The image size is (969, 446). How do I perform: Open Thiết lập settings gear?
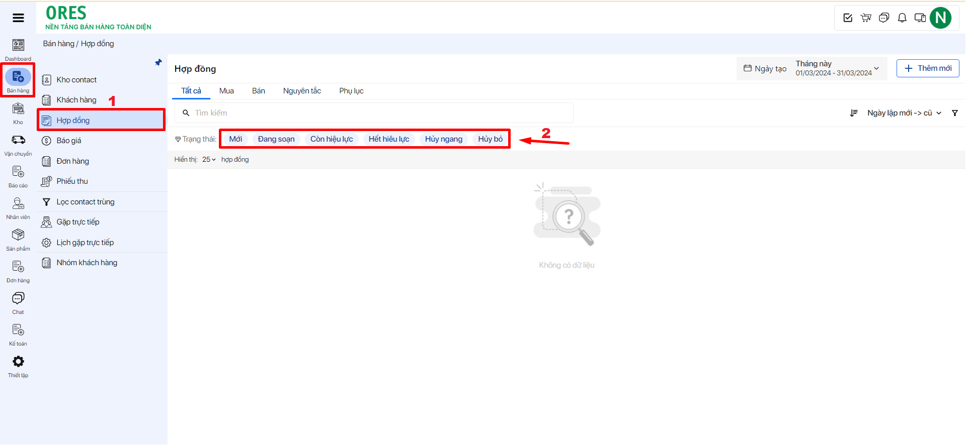[x=18, y=362]
